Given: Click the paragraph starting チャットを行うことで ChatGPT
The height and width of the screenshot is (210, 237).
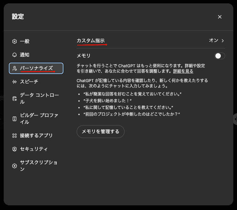Looking at the screenshot, I should pos(141,68).
